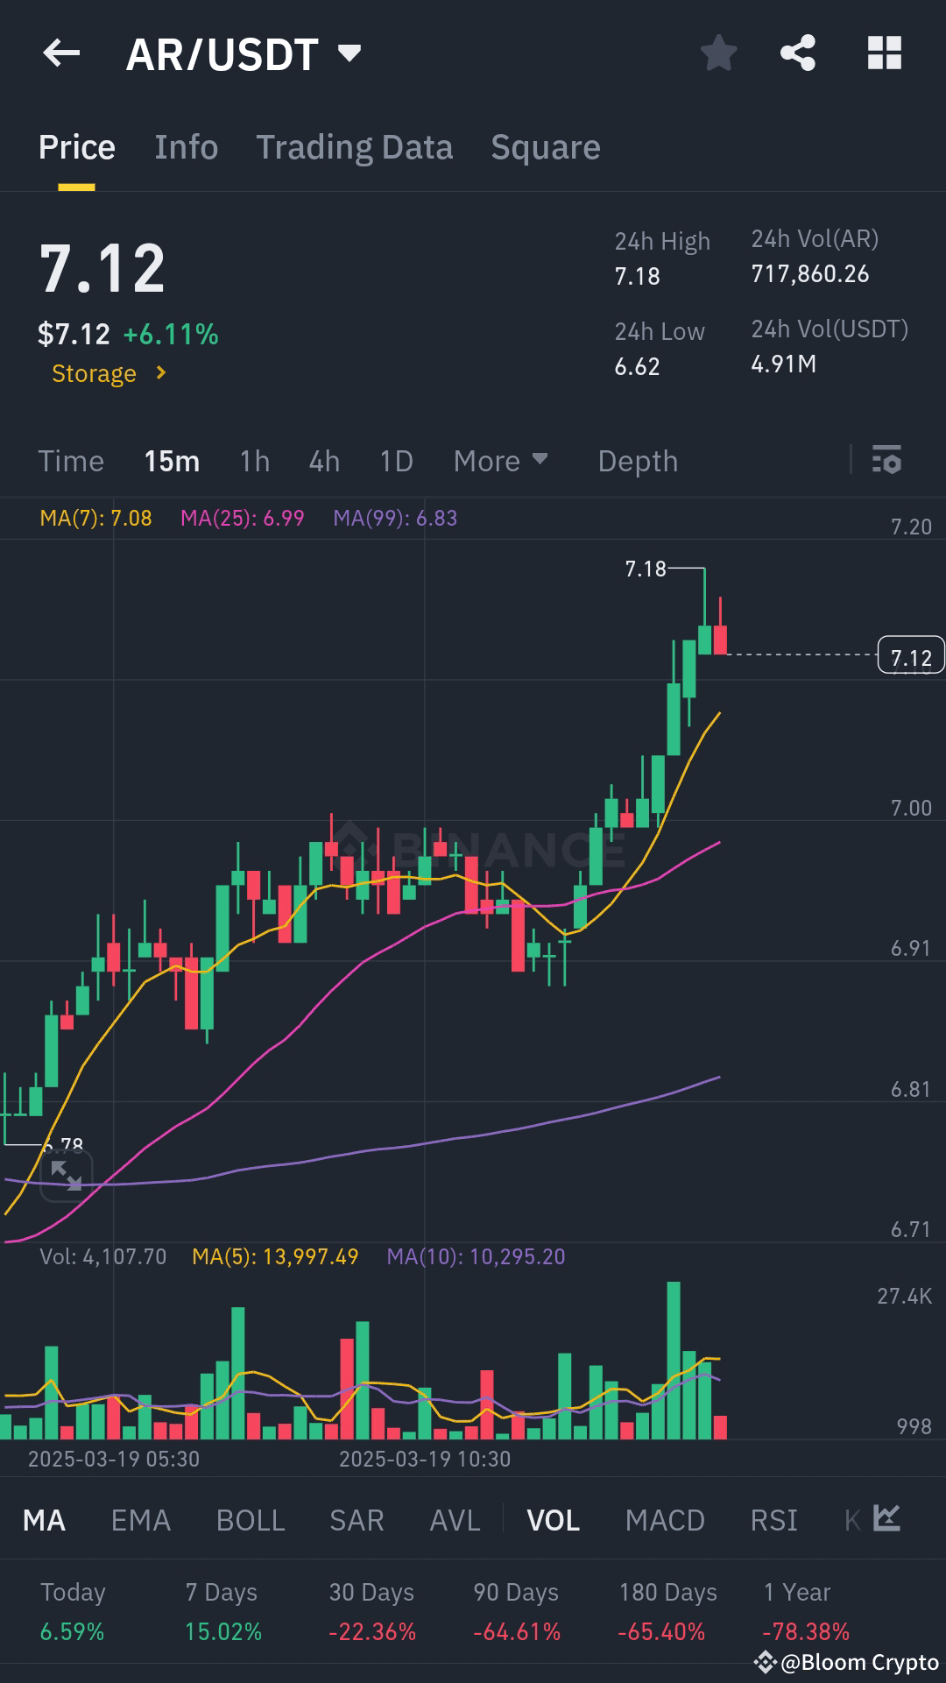
Task: Tap the volume MA(5): 13,997.49 label
Action: pos(275,1256)
